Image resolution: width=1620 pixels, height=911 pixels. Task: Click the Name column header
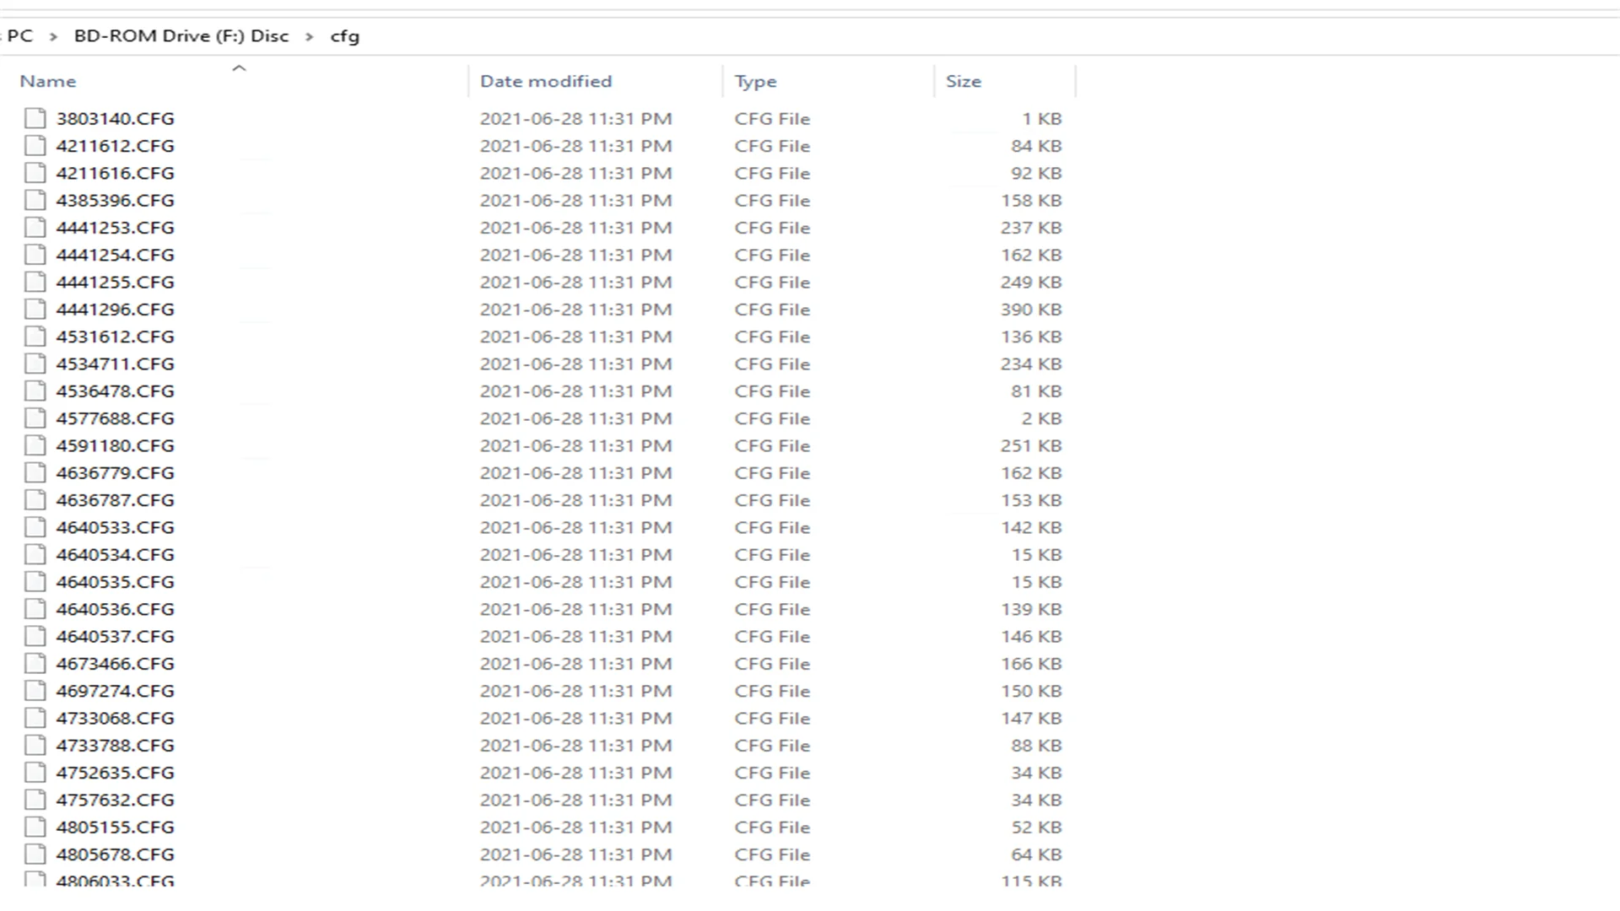pos(48,82)
